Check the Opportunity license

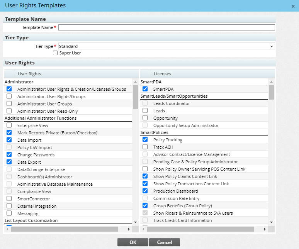(145, 118)
